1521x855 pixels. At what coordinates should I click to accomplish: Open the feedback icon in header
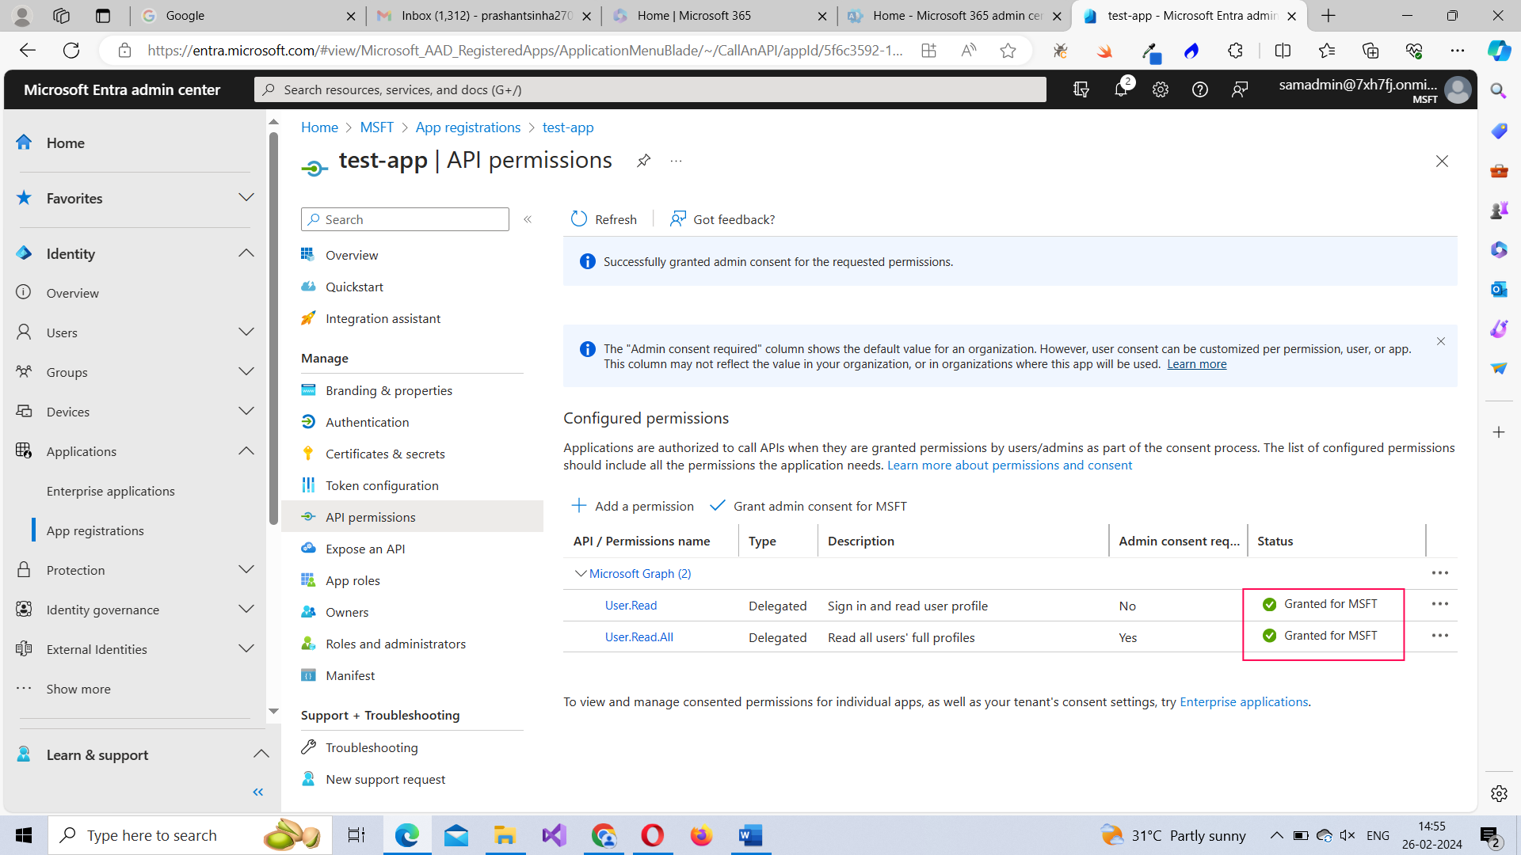pos(1240,89)
